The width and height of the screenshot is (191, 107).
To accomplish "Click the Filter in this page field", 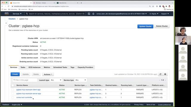I will pyautogui.click(x=25, y=80).
